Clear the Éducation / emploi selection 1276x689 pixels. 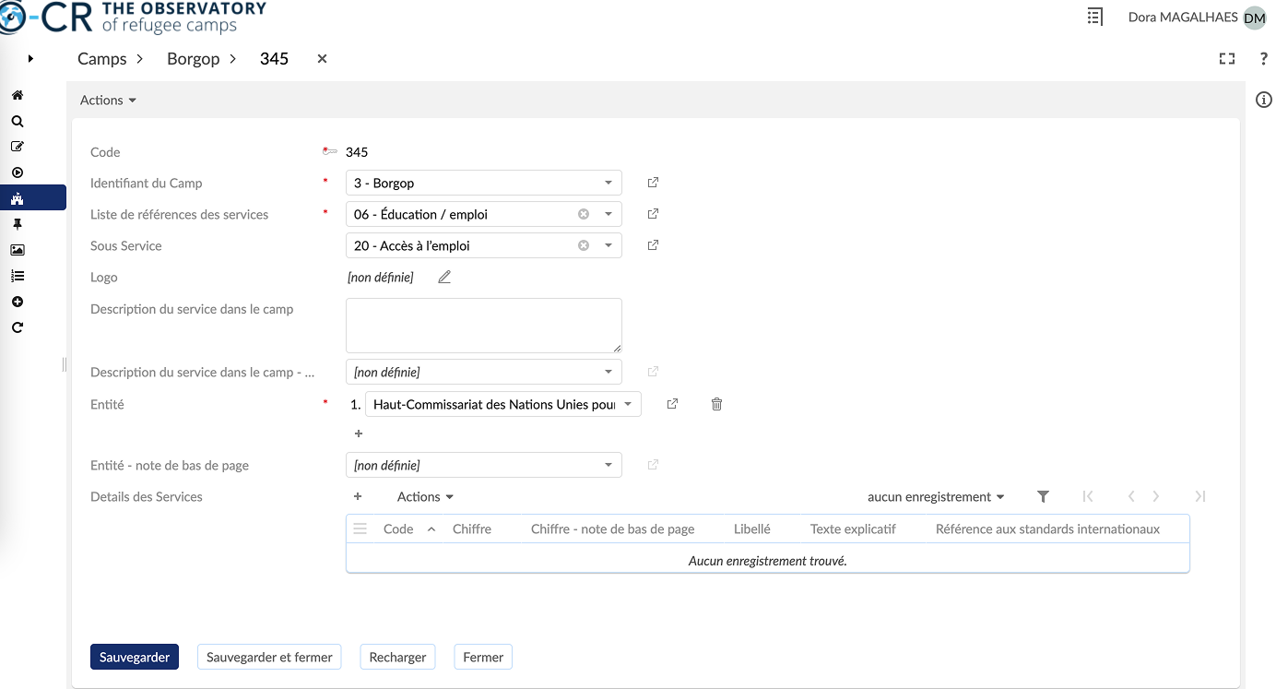(584, 214)
